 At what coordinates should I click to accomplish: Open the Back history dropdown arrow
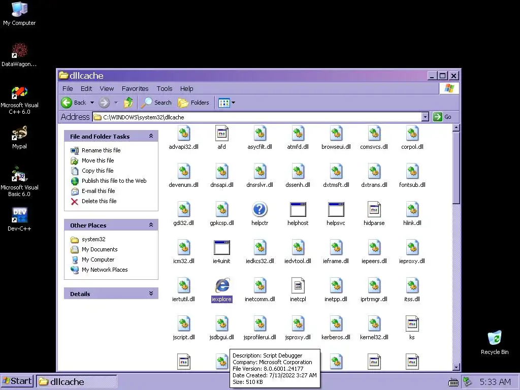[92, 103]
